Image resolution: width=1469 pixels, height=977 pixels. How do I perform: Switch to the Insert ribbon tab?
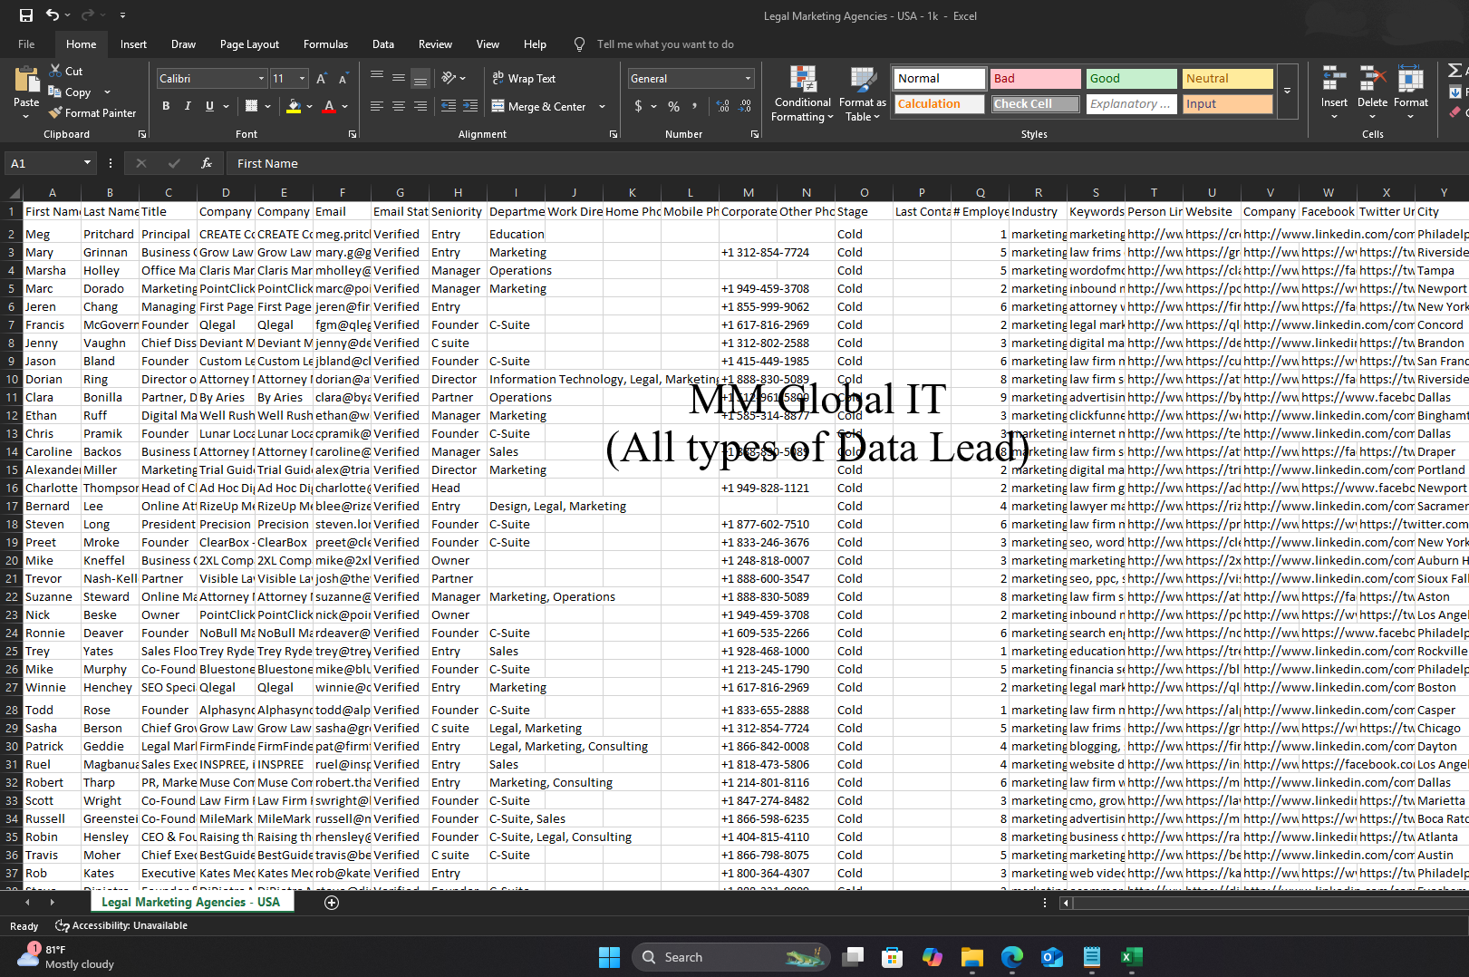pyautogui.click(x=133, y=44)
